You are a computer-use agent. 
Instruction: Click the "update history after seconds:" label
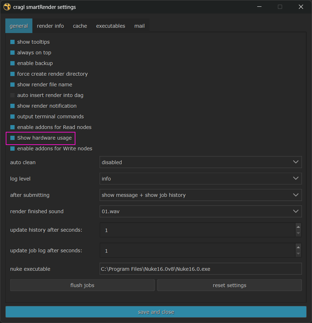point(46,230)
